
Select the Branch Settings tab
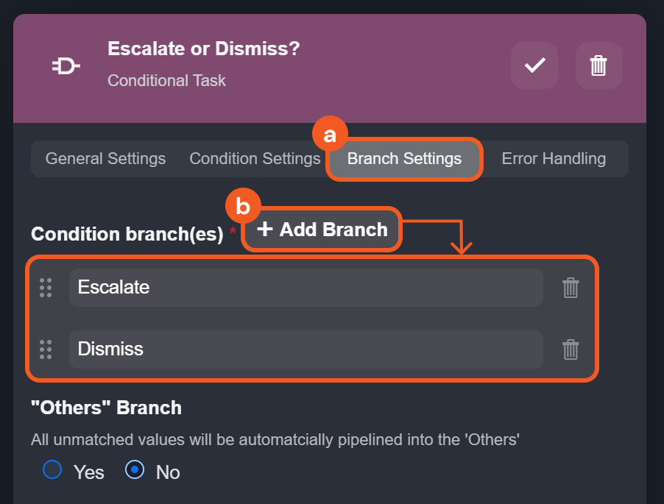pos(404,159)
